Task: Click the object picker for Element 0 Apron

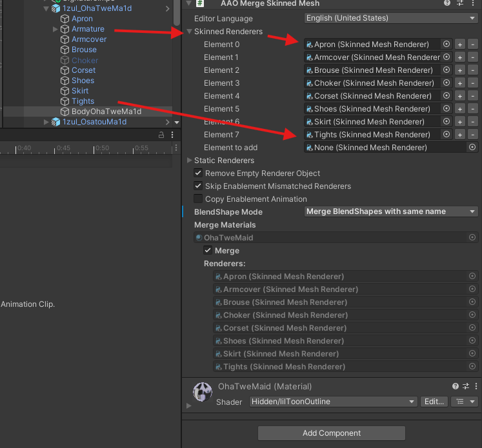Action: point(447,44)
